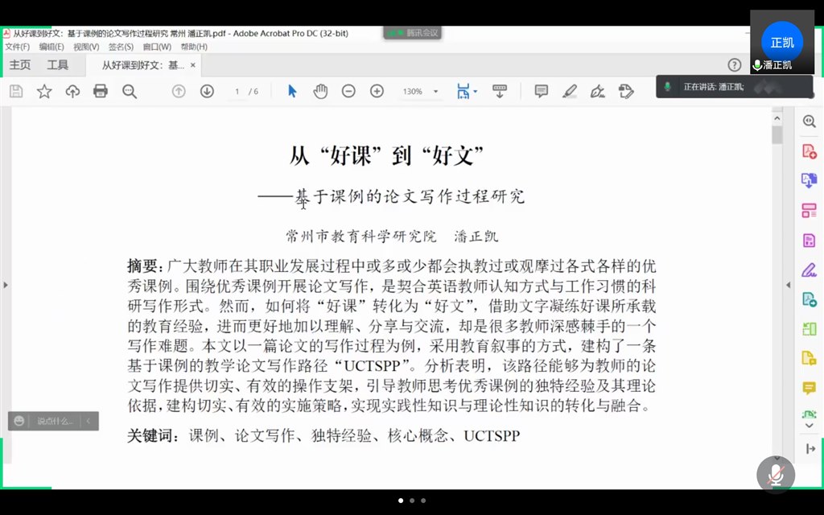The height and width of the screenshot is (515, 824).
Task: Select the highlighter pen tool
Action: [570, 92]
